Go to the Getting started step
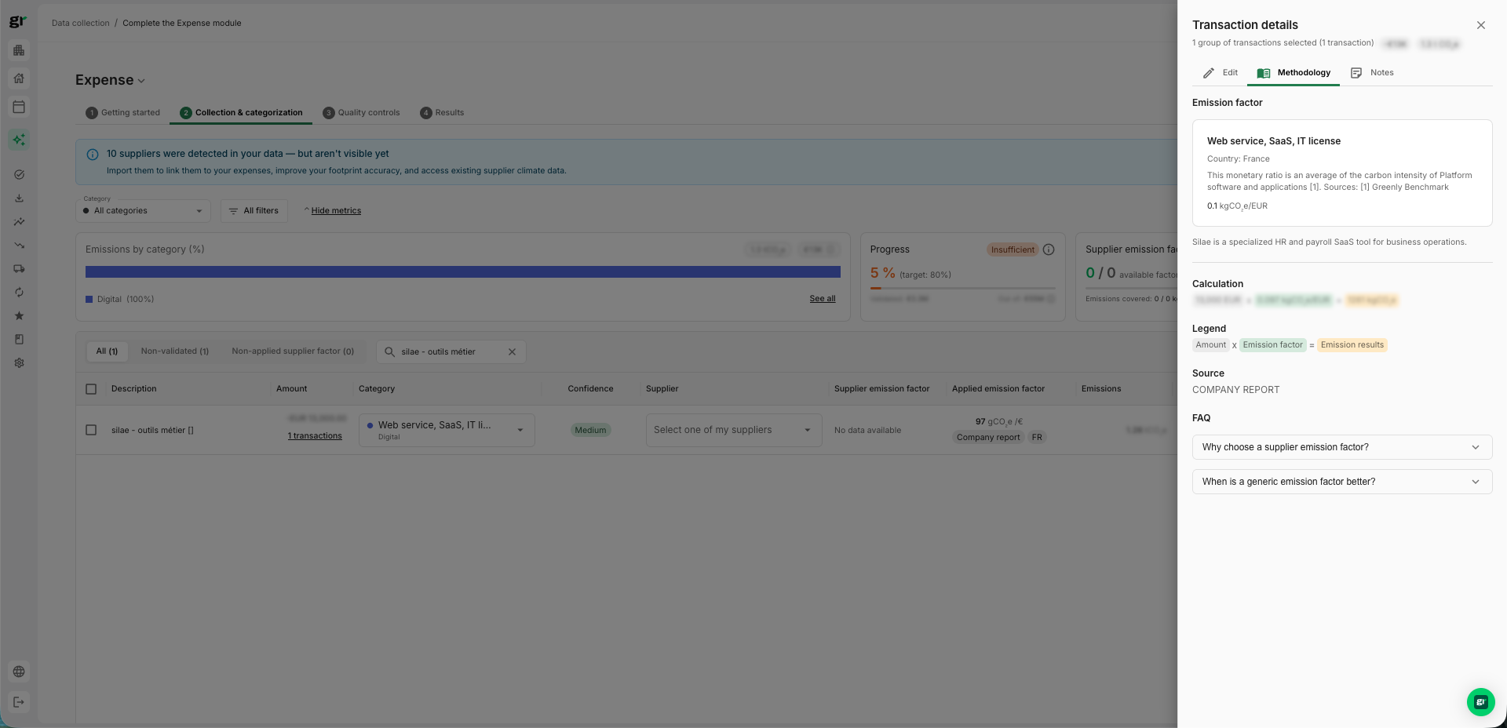 pos(122,113)
